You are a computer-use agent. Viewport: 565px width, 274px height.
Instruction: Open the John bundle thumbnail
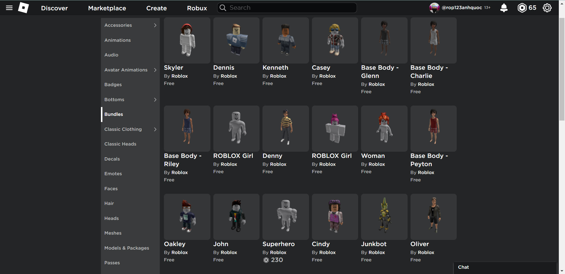point(236,217)
